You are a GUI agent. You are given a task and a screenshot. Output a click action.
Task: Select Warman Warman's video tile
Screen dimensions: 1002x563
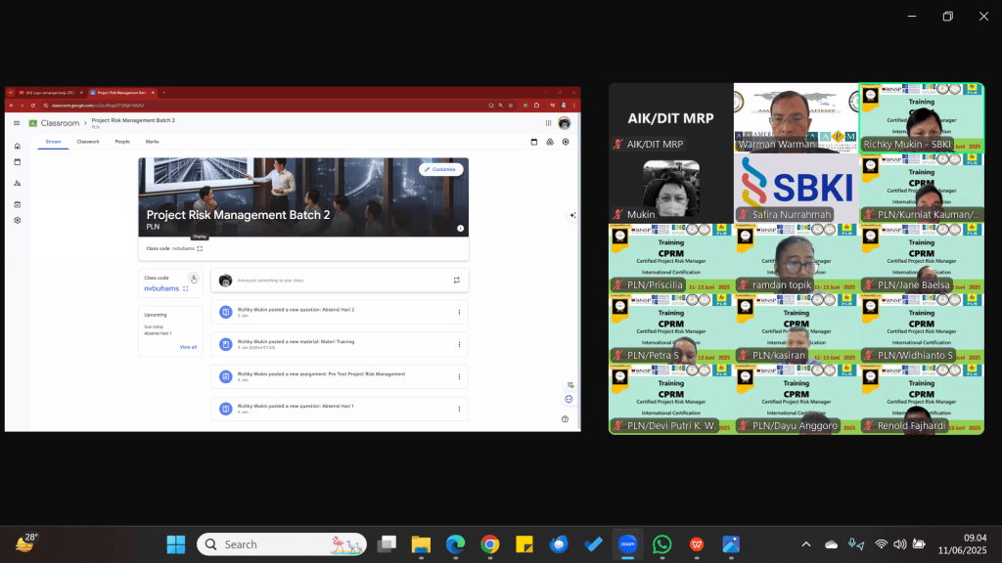(797, 117)
